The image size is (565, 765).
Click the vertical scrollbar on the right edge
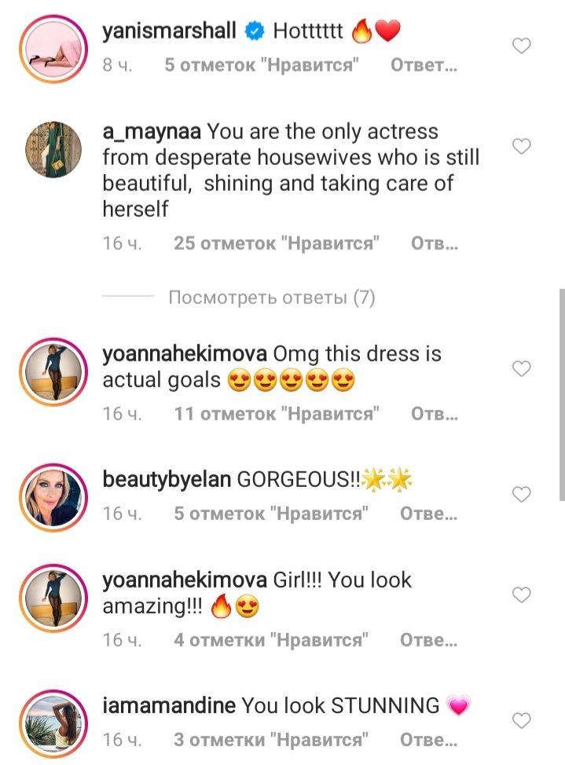[x=561, y=393]
